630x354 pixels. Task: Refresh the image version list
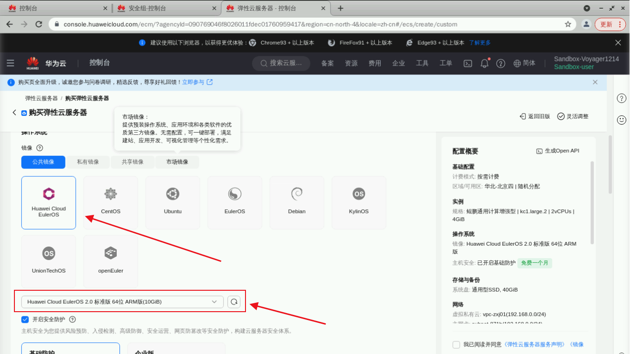coord(234,302)
